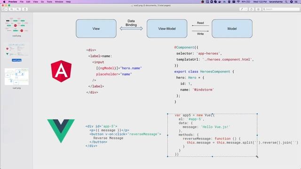Open the highlight options dropdown arrow
Screen dimensions: 301x169
(246, 9)
